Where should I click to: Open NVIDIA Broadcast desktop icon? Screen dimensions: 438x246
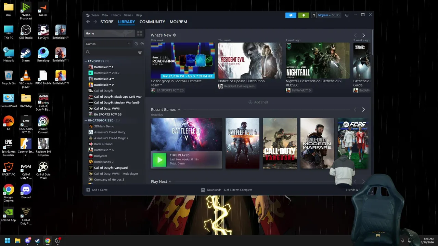tap(26, 11)
